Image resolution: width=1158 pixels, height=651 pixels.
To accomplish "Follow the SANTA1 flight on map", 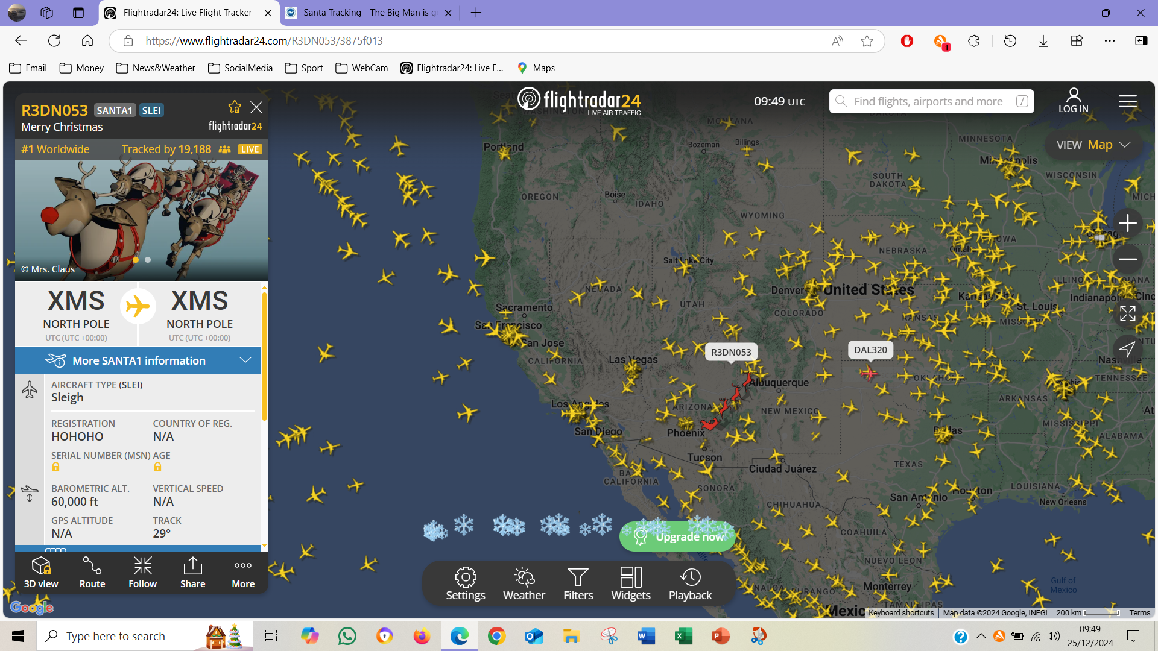I will 142,573.
